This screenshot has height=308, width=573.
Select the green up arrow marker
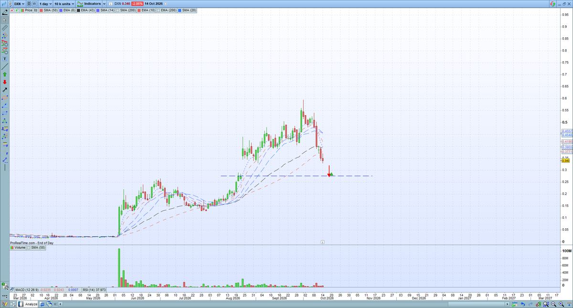[5, 74]
